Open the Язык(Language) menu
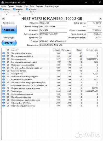This screenshot has width=103, height=141. click(52, 6)
